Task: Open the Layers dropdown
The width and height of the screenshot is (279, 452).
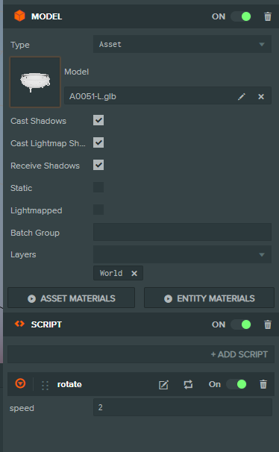Action: [x=182, y=254]
